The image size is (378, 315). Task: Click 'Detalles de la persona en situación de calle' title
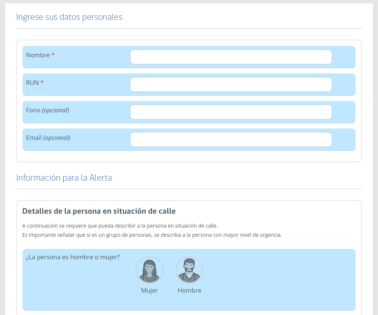pyautogui.click(x=99, y=211)
